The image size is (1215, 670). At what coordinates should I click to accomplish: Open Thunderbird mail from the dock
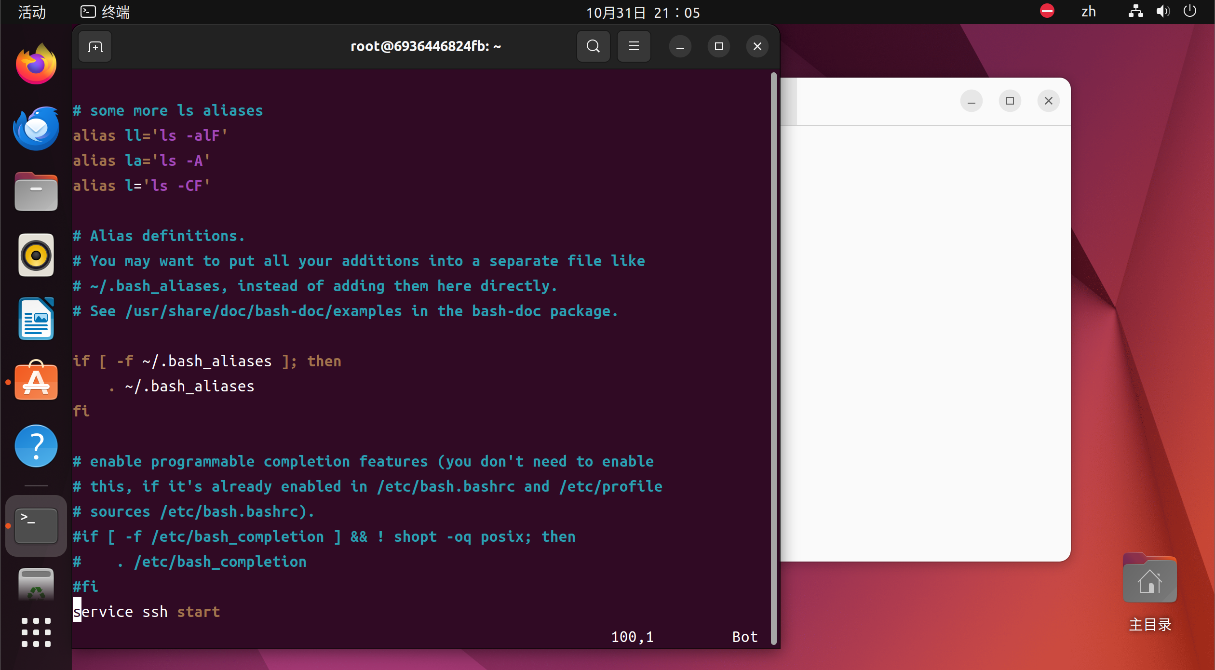coord(36,128)
